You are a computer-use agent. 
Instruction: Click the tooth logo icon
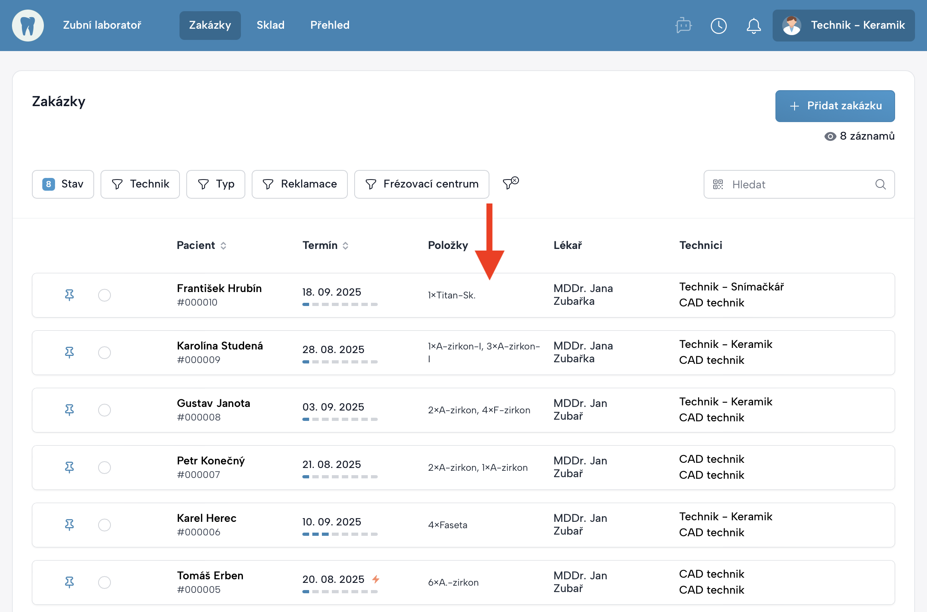pyautogui.click(x=28, y=26)
